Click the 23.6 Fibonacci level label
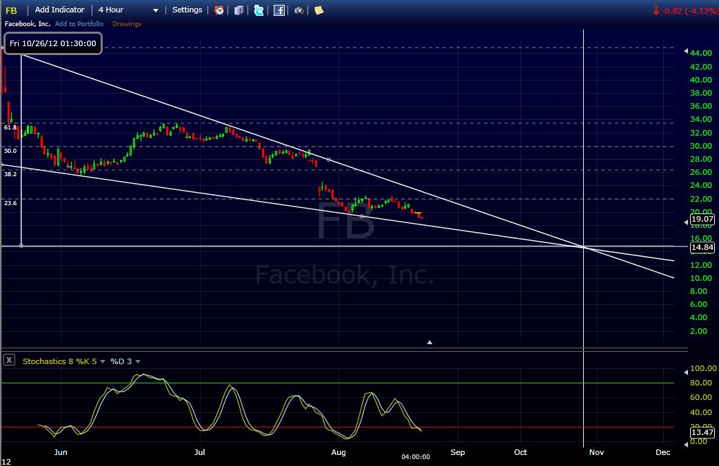 (10, 203)
